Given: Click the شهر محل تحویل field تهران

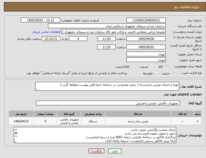Looking at the screenshot, I should point(146,60).
